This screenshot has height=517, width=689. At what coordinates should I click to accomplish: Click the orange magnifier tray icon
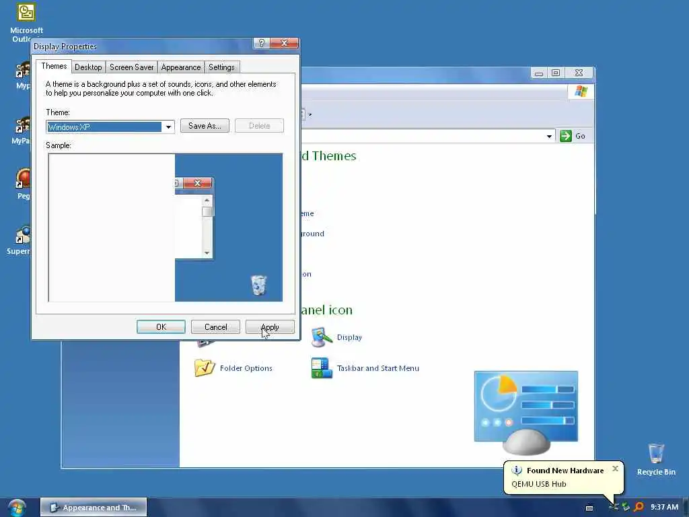tap(639, 507)
